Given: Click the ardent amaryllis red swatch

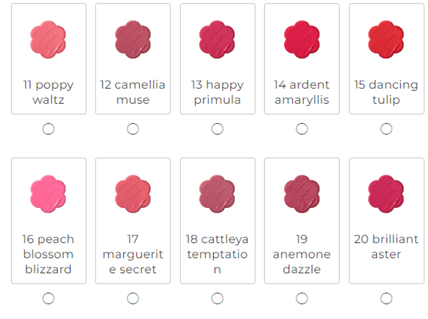Looking at the screenshot, I should pyautogui.click(x=302, y=39).
